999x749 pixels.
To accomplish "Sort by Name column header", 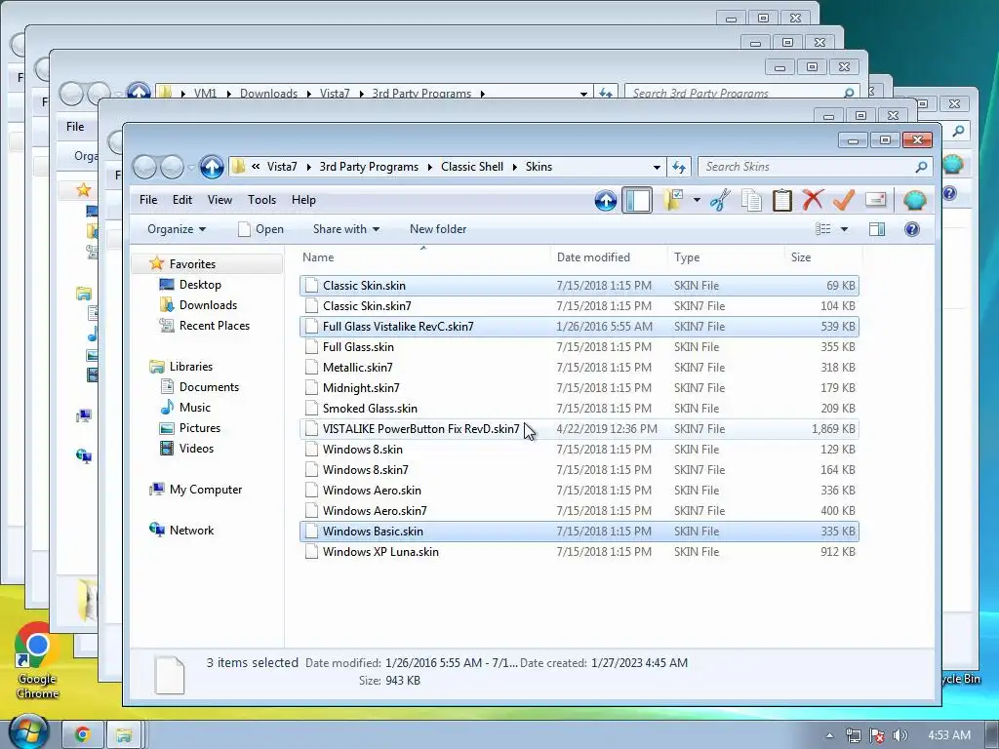I will (423, 257).
